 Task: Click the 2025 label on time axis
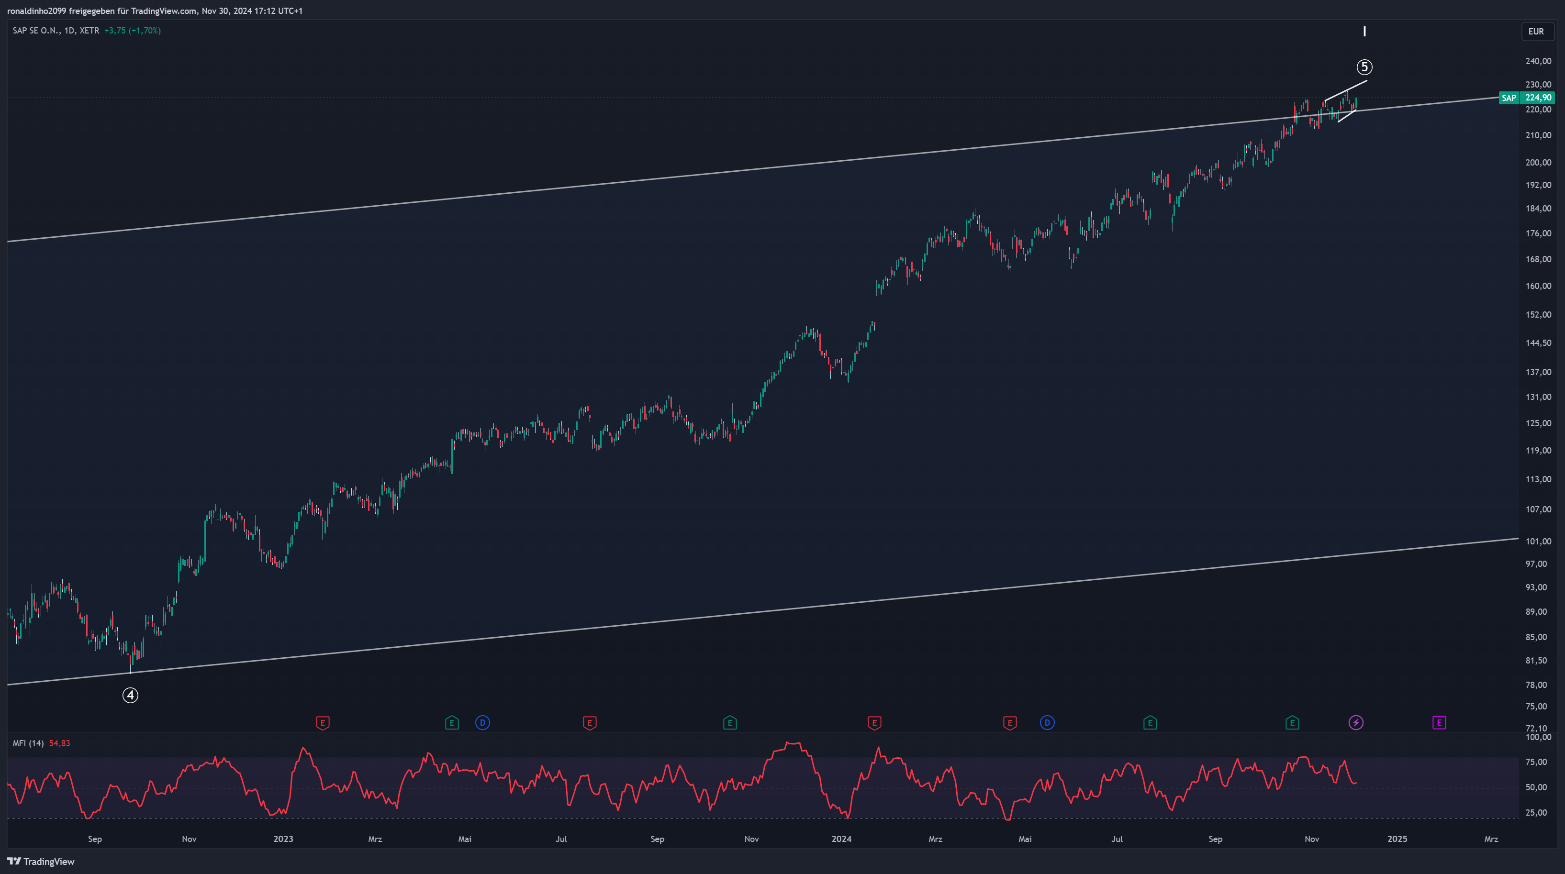[x=1397, y=839]
